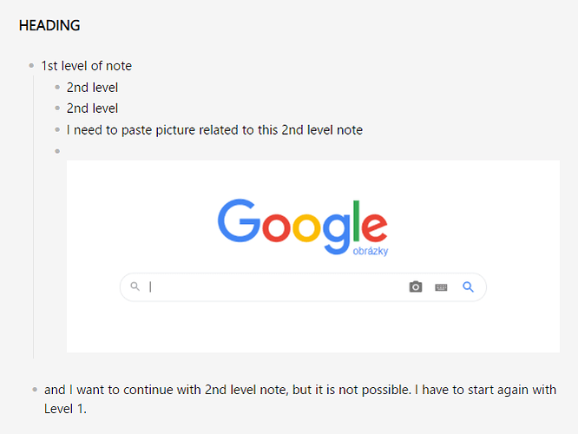Click the vertical indent guide line

(x=34, y=217)
